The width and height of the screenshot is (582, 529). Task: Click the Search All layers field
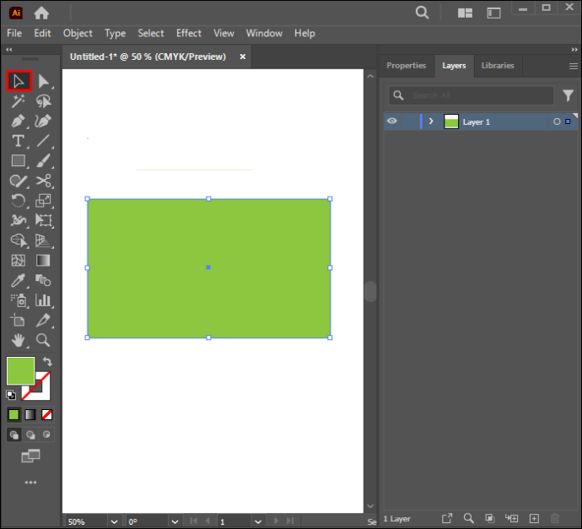tap(472, 95)
